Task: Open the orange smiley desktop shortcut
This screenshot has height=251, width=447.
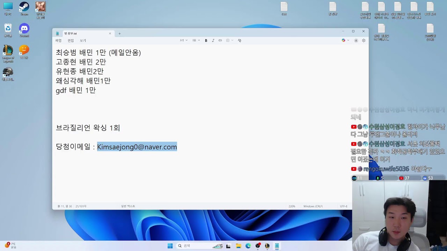Action: tap(24, 52)
